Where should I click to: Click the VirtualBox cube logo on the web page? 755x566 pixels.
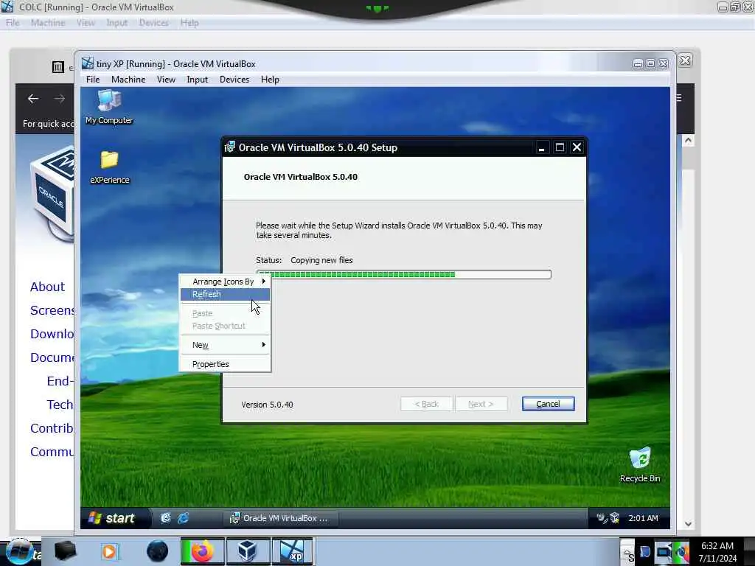[52, 194]
